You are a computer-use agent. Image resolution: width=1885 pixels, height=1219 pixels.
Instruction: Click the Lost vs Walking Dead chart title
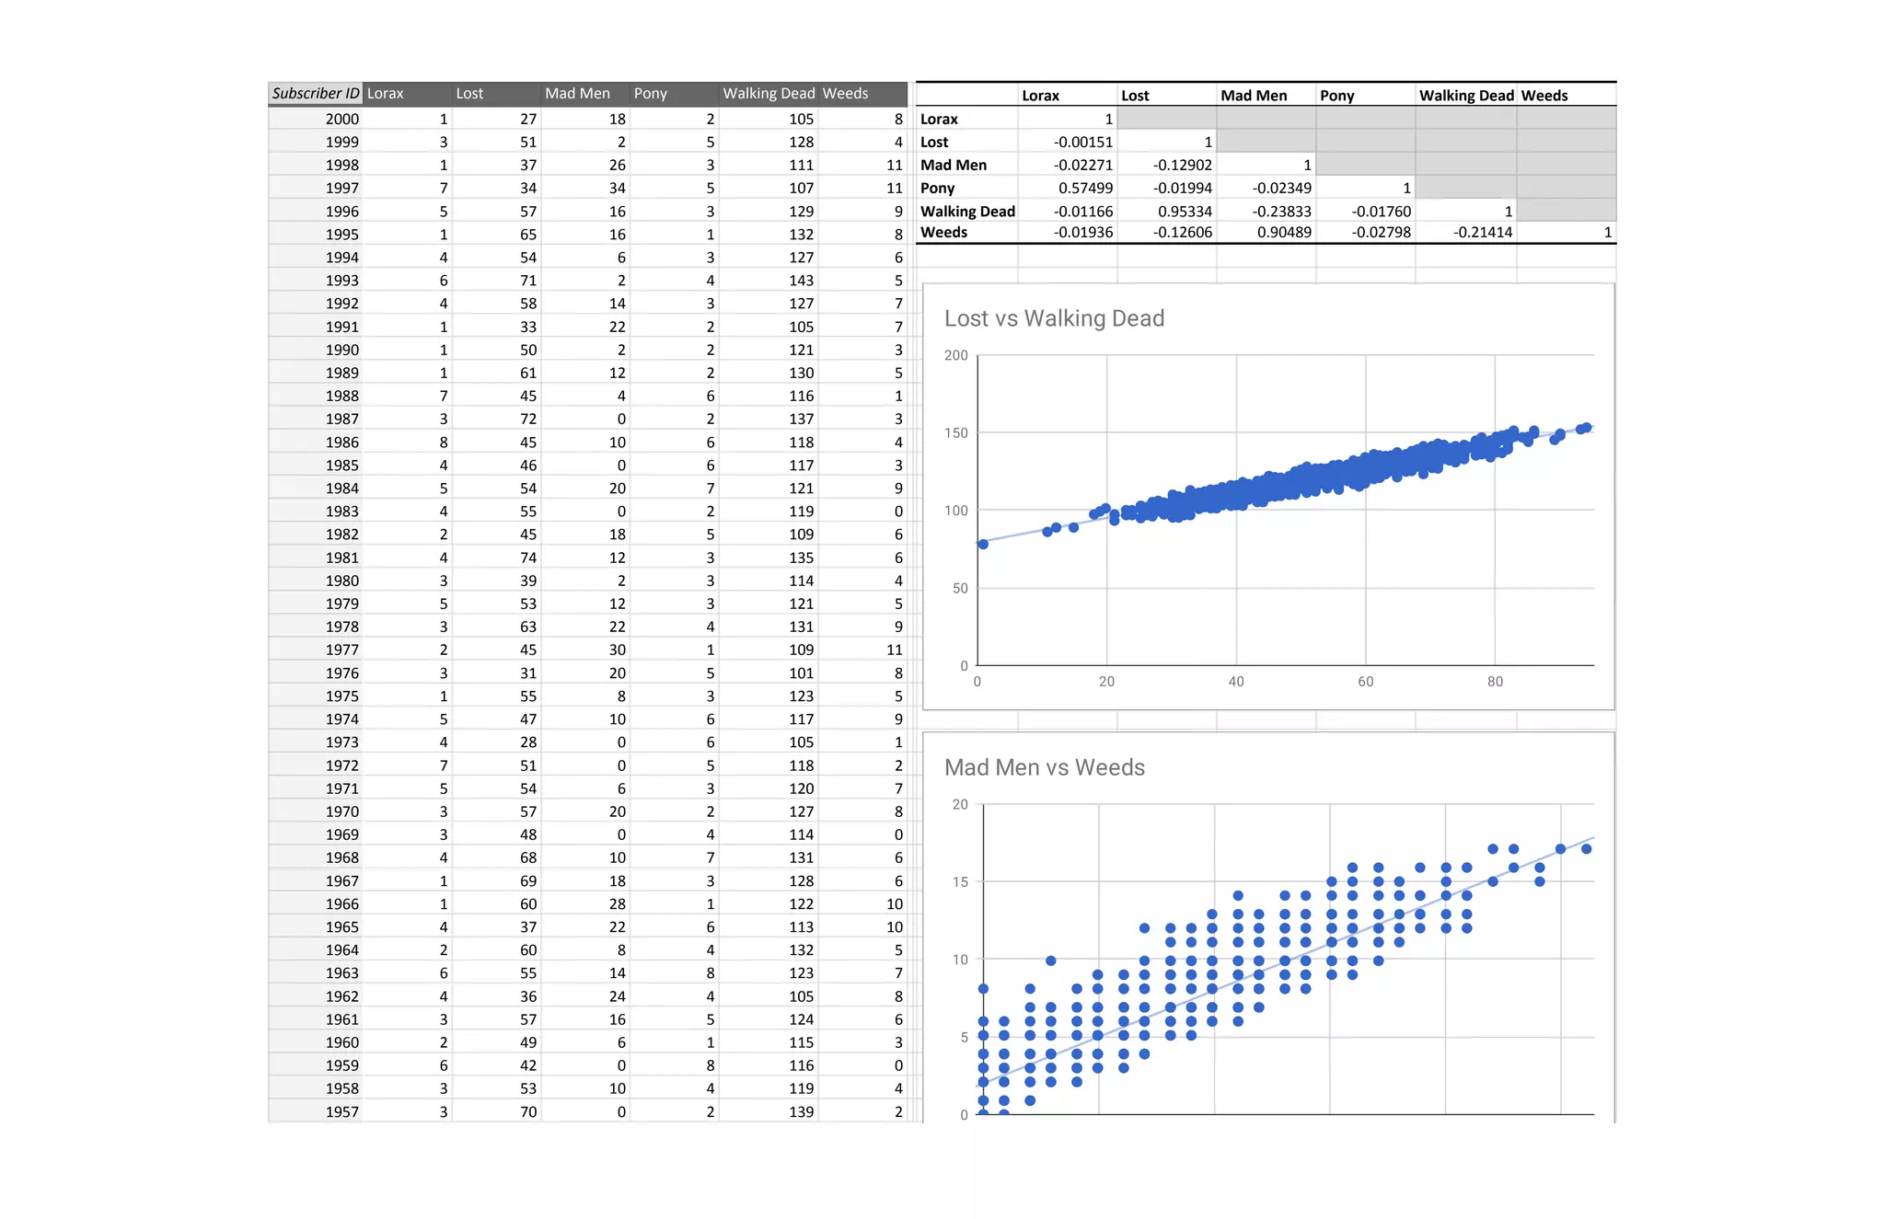coord(1054,318)
